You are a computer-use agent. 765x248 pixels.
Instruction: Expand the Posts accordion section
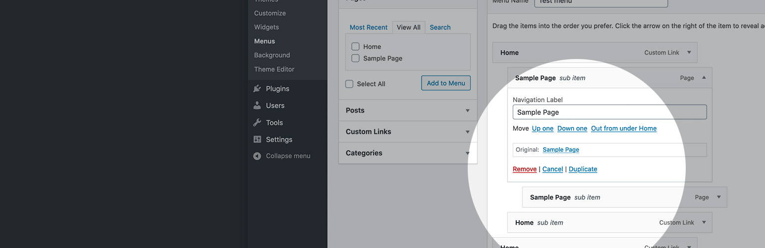pos(467,111)
